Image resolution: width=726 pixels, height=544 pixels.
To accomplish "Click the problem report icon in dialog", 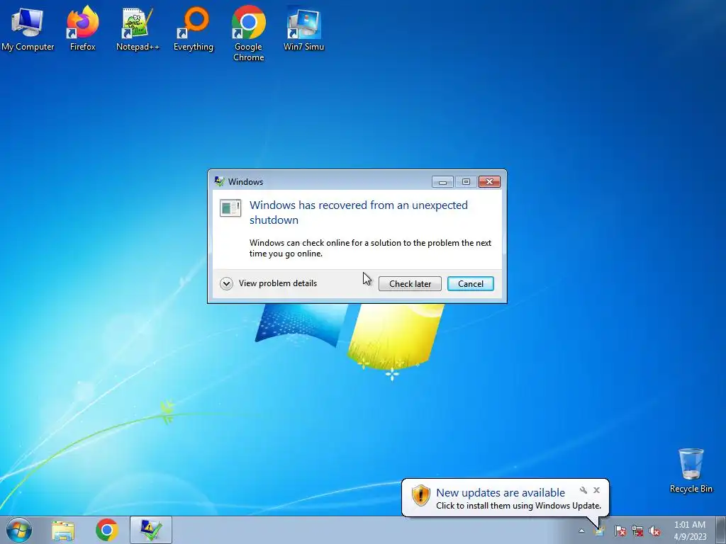I will point(230,208).
